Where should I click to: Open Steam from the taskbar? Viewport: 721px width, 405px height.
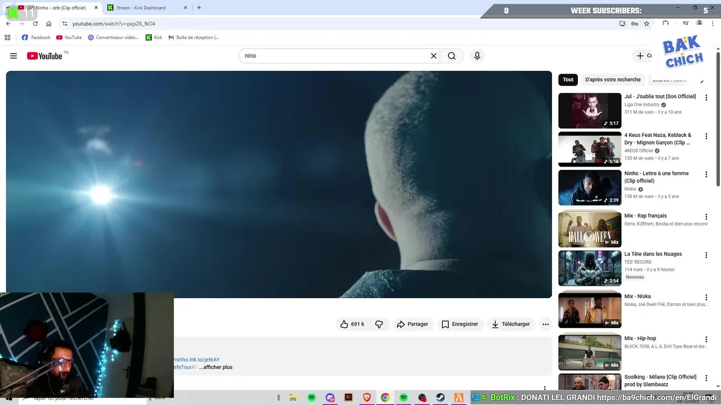pos(440,398)
